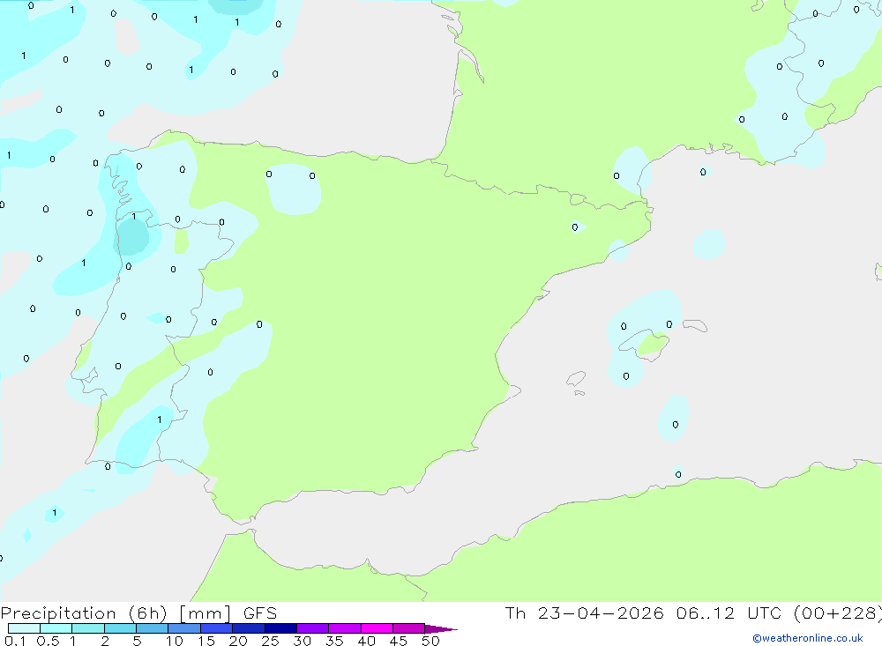Click the legend scale label '15'

tap(206, 641)
